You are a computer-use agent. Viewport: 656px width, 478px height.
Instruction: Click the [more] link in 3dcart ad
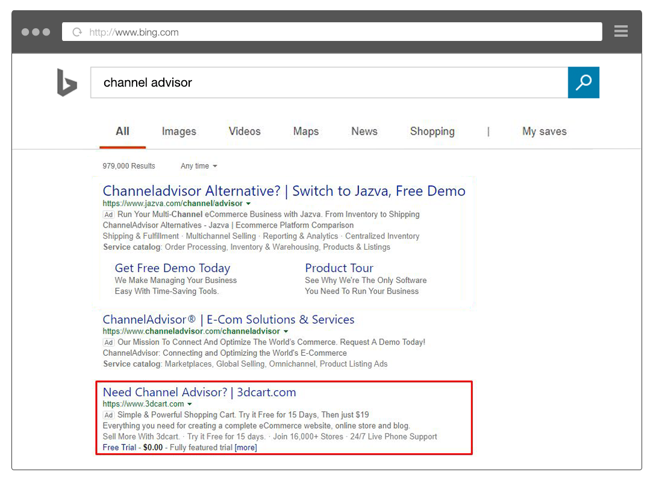246,447
